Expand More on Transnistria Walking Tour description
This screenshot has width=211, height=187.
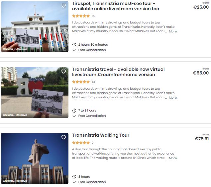pyautogui.click(x=173, y=158)
